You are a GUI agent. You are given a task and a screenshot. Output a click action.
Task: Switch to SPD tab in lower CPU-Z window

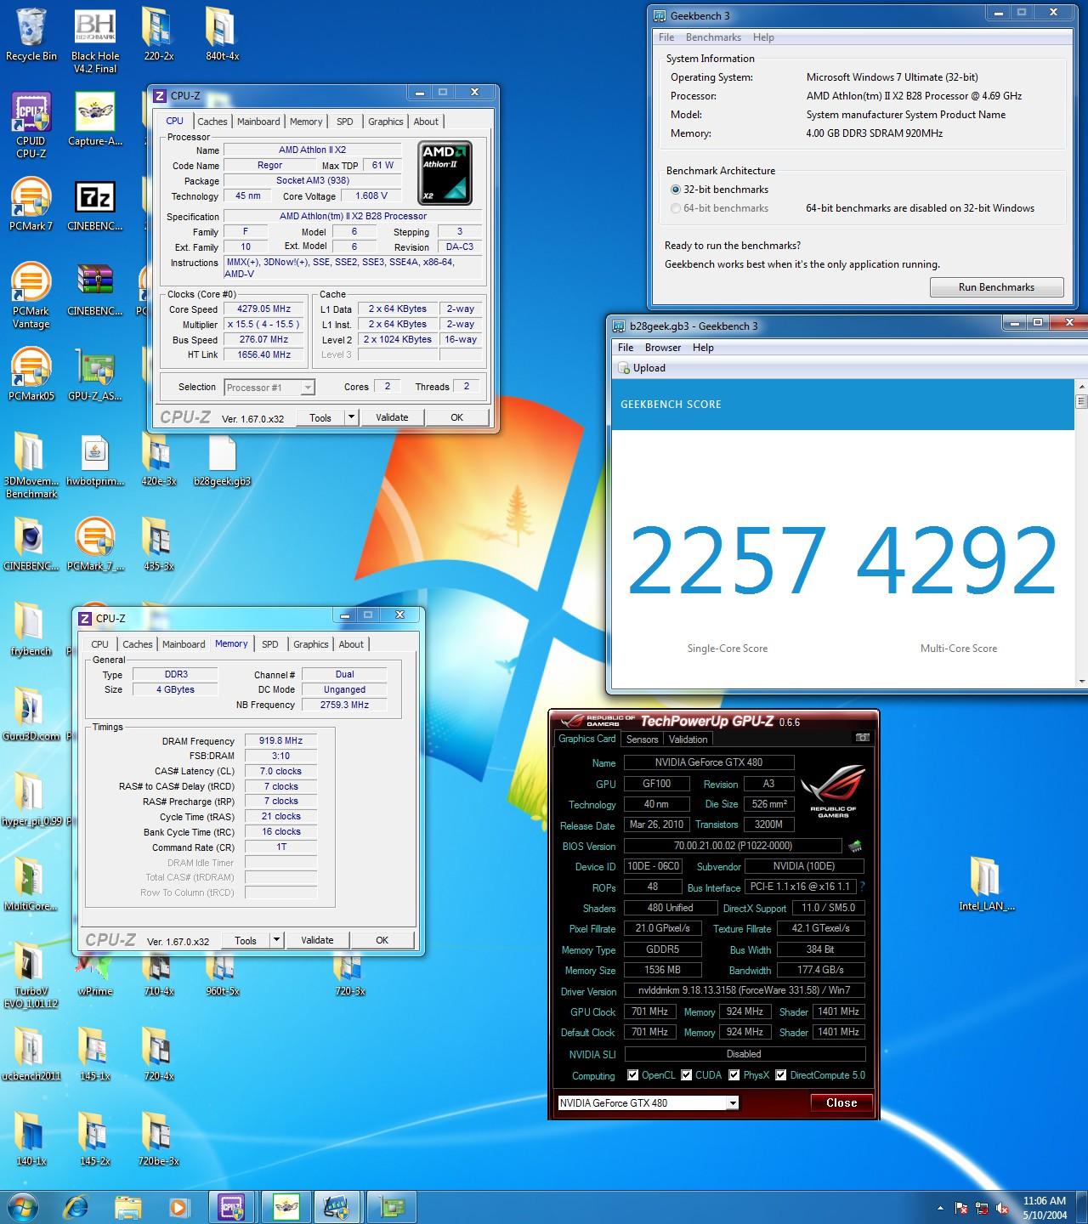(270, 644)
